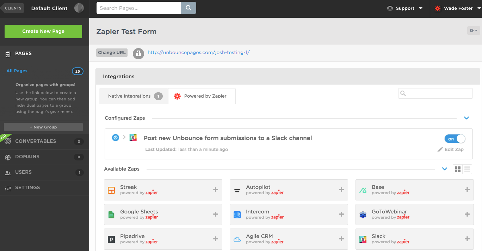Open the Pages sidebar section
This screenshot has width=482, height=251.
[x=44, y=54]
